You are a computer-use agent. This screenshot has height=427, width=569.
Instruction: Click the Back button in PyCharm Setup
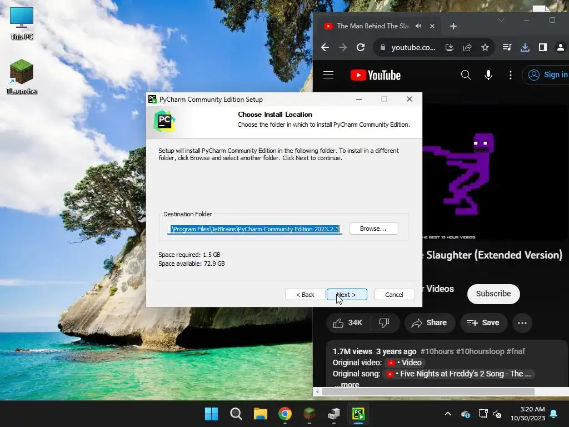click(x=305, y=295)
